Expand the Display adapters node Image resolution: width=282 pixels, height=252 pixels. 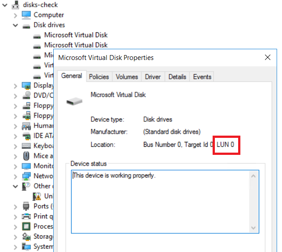click(x=16, y=86)
